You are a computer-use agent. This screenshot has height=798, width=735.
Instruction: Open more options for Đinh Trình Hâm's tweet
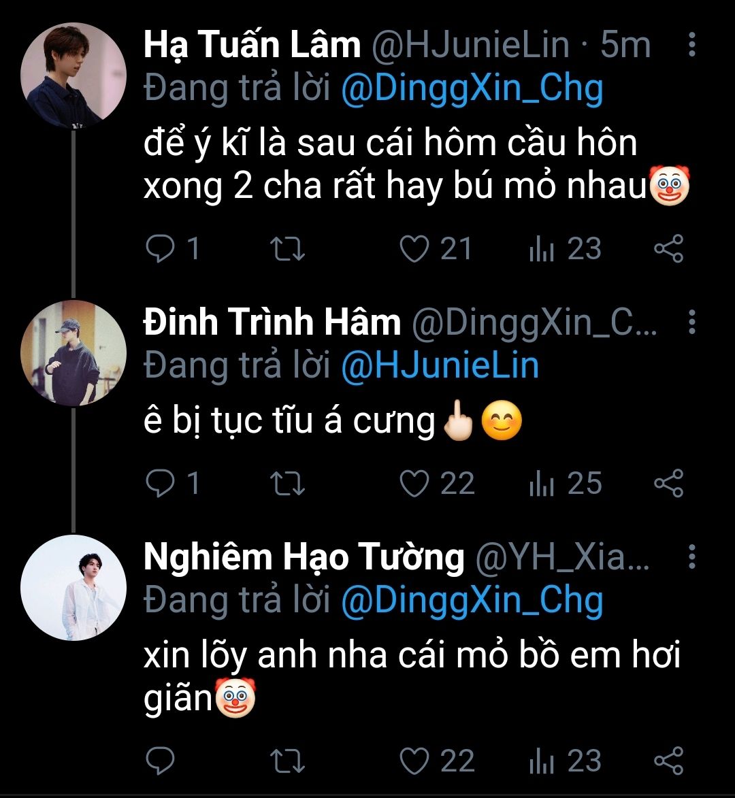point(692,322)
